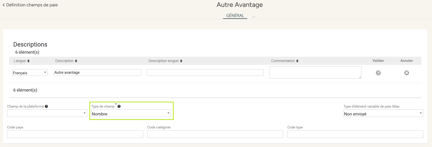Open the Type de champ dropdown

[131, 114]
